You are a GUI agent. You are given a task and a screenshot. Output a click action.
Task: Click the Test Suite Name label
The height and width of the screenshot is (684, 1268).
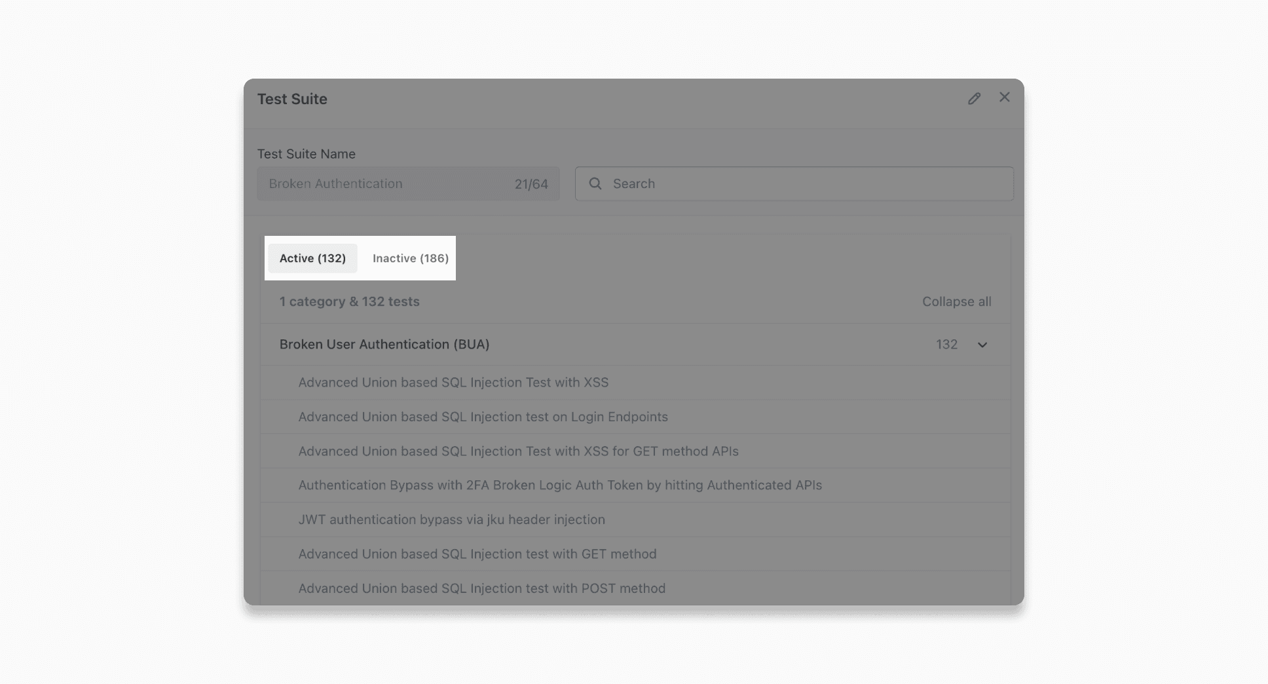tap(307, 154)
